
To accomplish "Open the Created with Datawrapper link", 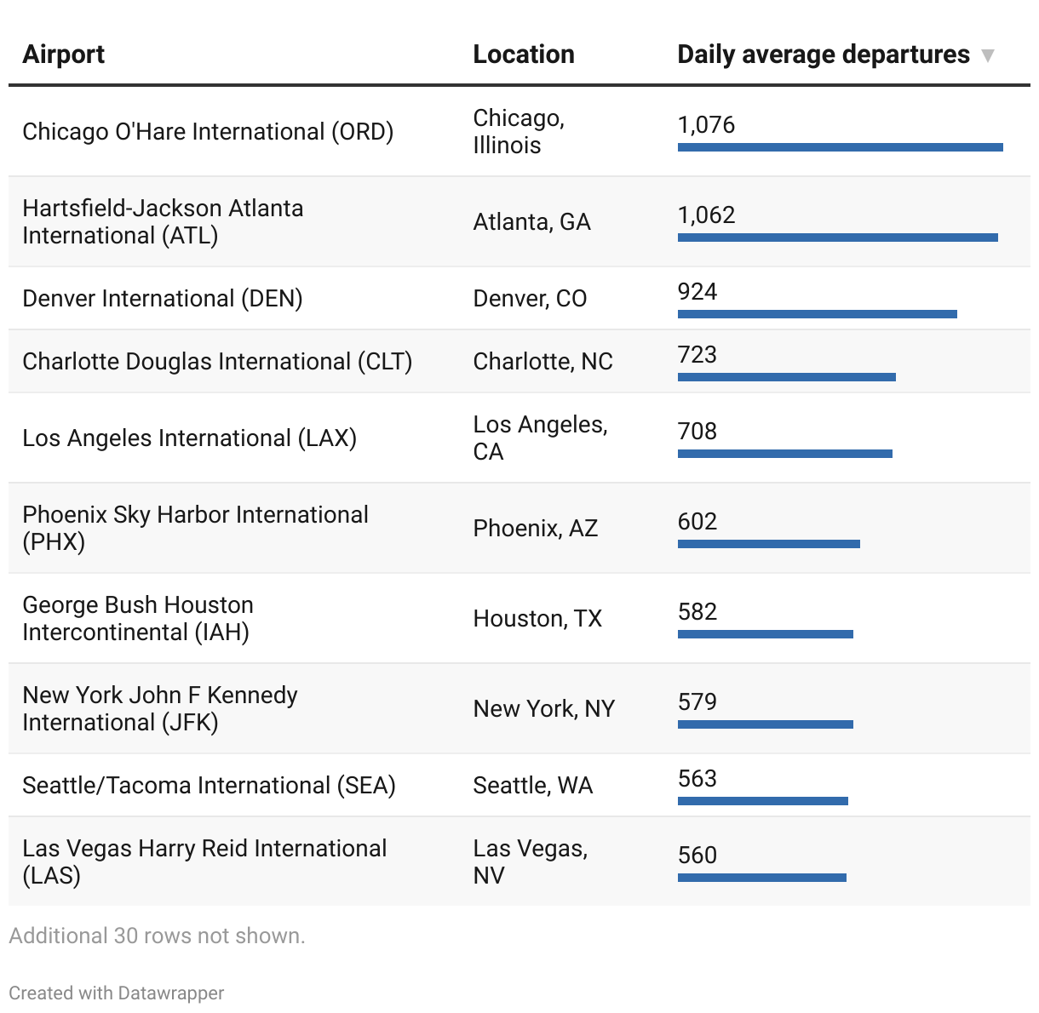I will pyautogui.click(x=117, y=993).
